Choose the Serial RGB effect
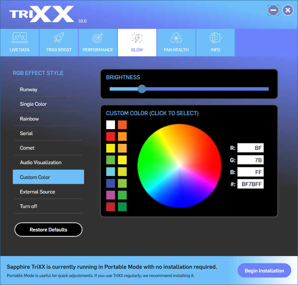Screen dimensions: 298x285 click(x=48, y=133)
